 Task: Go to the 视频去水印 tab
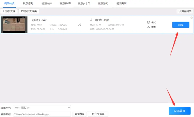pyautogui.click(x=84, y=4)
